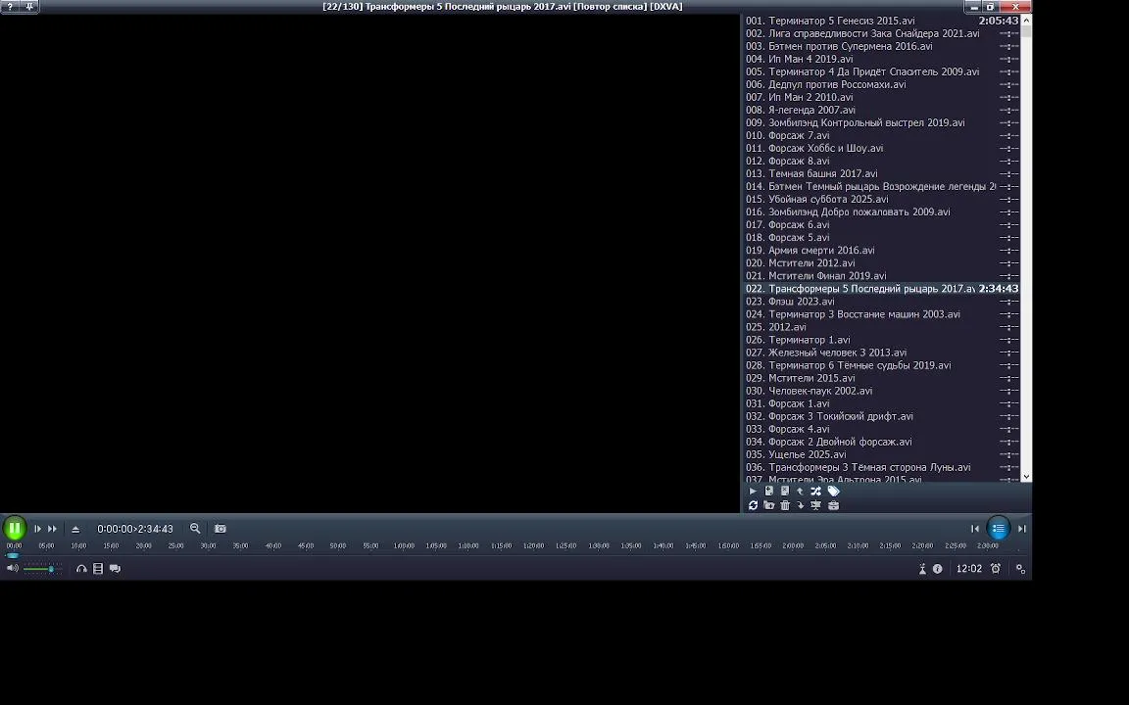The image size is (1129, 705).
Task: Pause playback with the green button
Action: pyautogui.click(x=15, y=528)
